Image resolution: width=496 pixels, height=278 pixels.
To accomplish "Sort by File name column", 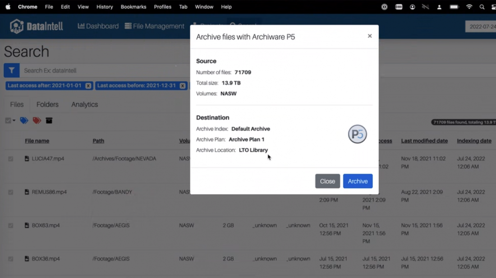I will pyautogui.click(x=37, y=141).
